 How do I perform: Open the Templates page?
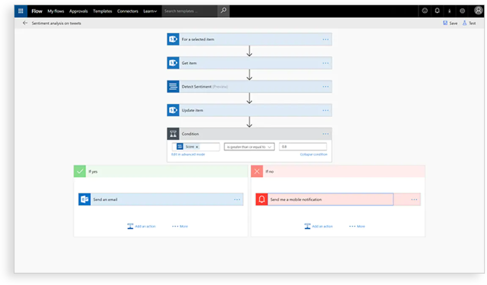pos(102,11)
